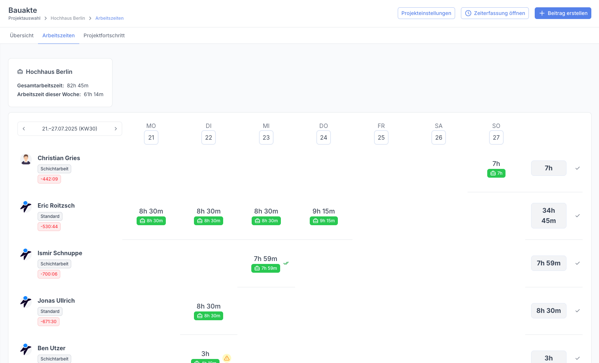599x363 pixels.
Task: Approve Ben Utzer week checkmark
Action: point(577,358)
